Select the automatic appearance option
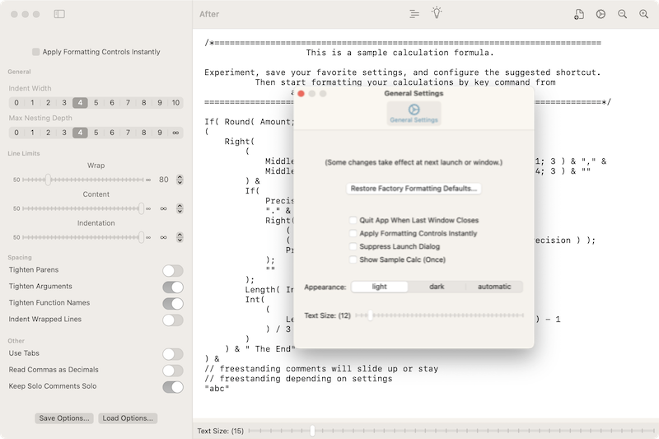Viewport: 659px width, 439px height. tap(494, 287)
